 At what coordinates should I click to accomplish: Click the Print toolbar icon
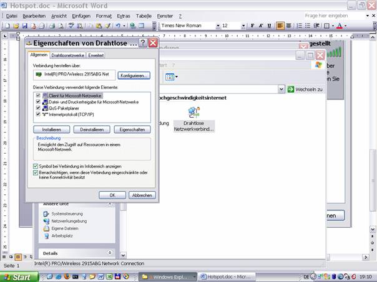click(x=52, y=26)
